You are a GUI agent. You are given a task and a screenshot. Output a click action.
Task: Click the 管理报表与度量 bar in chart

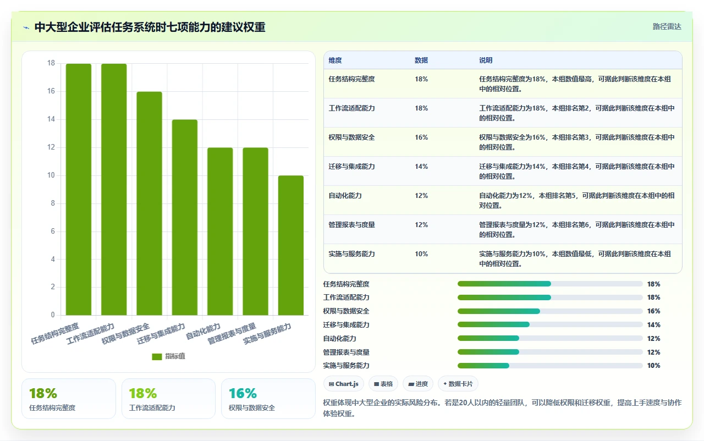(256, 231)
